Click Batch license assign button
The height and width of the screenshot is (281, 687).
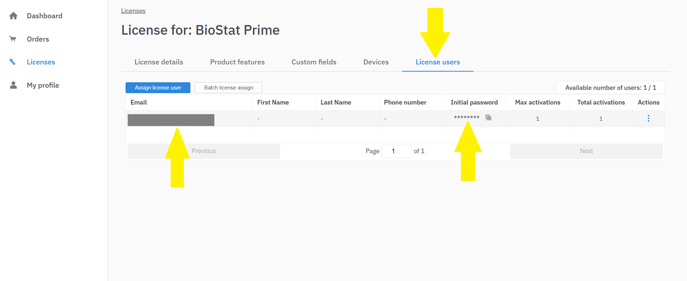(228, 88)
